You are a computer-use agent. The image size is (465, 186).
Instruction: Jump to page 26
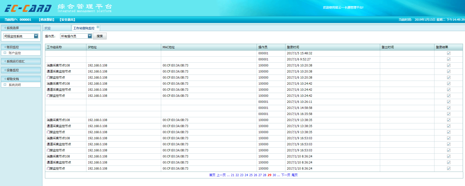click(255, 175)
